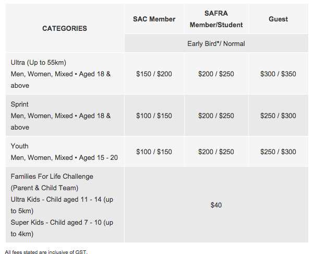Click Sprint Guest price $250 / $300
Screen dimensions: 314x254
pos(279,116)
